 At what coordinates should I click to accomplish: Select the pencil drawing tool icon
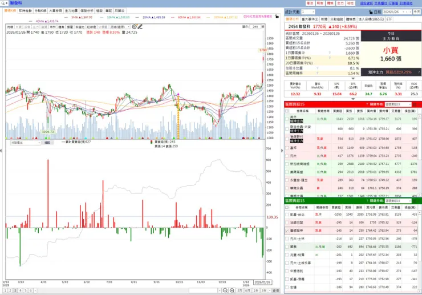(x=140, y=27)
